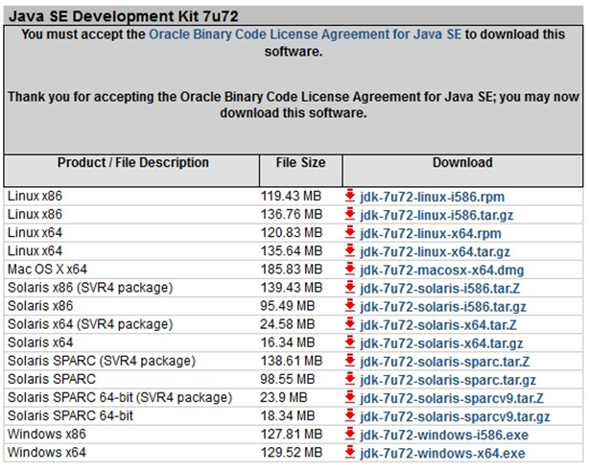Click the download icon beside jdk-7u72-windows-x64.exe
The width and height of the screenshot is (589, 472).
click(350, 452)
